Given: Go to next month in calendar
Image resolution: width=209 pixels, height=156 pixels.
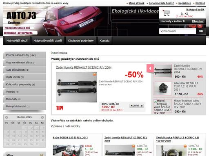Looking at the screenshot, I should point(42,117).
